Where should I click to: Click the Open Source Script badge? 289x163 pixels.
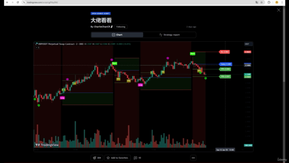[x=100, y=14]
